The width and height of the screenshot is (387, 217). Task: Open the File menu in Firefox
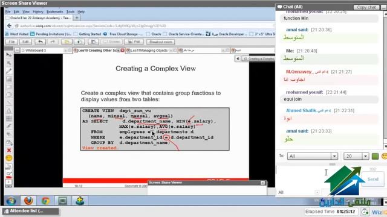point(8,11)
